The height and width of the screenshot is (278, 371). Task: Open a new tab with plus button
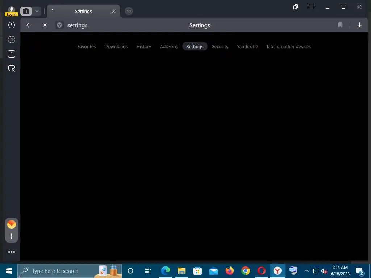[x=129, y=11]
